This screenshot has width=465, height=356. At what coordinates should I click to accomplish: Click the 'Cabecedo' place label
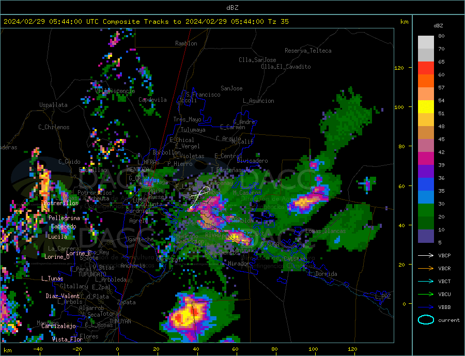[x=64, y=226]
